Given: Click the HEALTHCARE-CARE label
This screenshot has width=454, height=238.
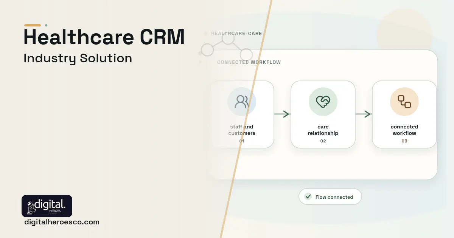Looking at the screenshot, I should tap(236, 33).
